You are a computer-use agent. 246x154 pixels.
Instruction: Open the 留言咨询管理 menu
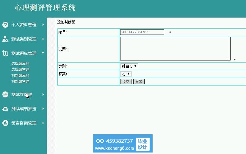point(24,123)
